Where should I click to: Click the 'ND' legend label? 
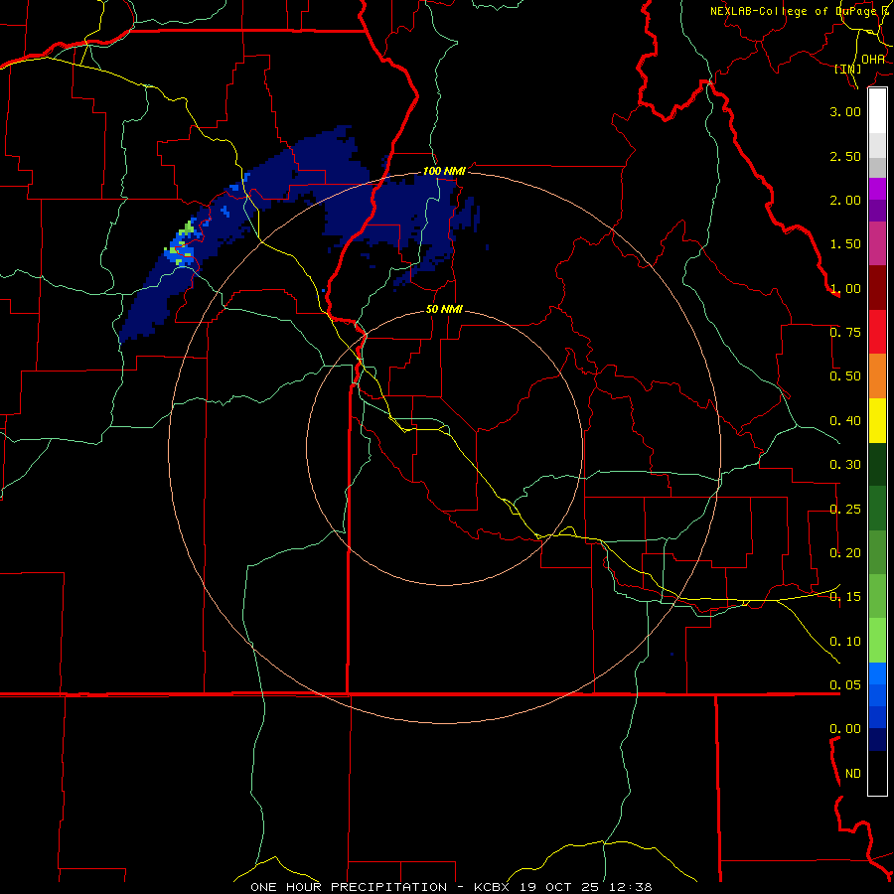(853, 774)
